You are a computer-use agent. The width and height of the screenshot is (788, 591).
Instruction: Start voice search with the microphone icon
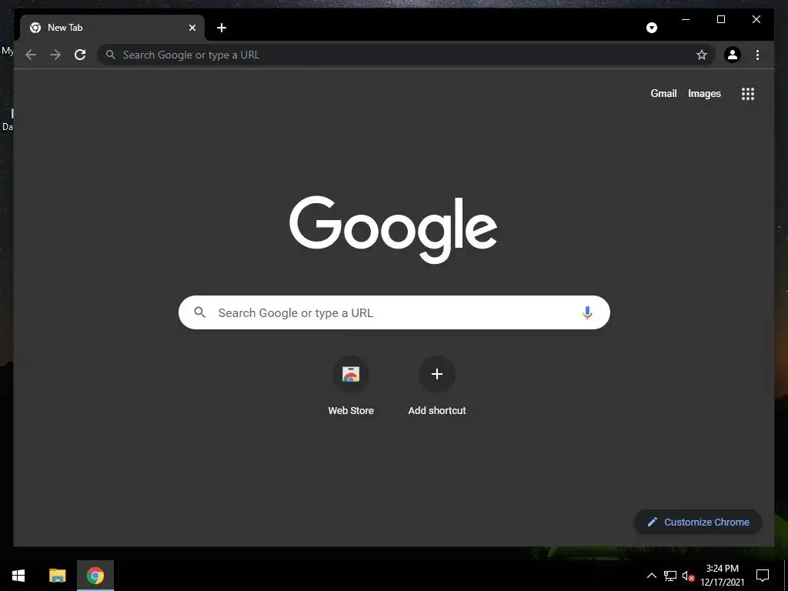click(587, 312)
